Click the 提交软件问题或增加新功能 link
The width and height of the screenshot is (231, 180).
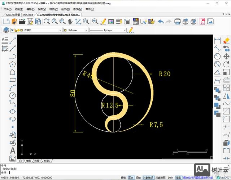(x=198, y=177)
